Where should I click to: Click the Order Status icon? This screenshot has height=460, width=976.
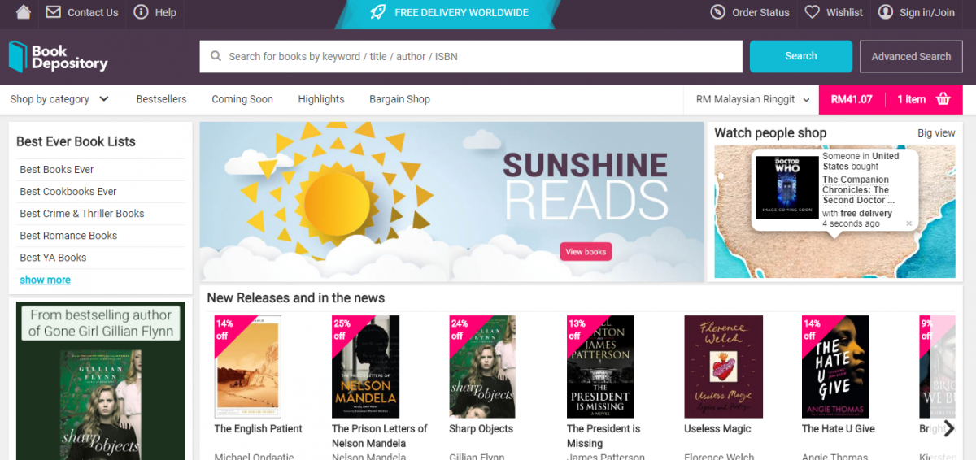717,12
